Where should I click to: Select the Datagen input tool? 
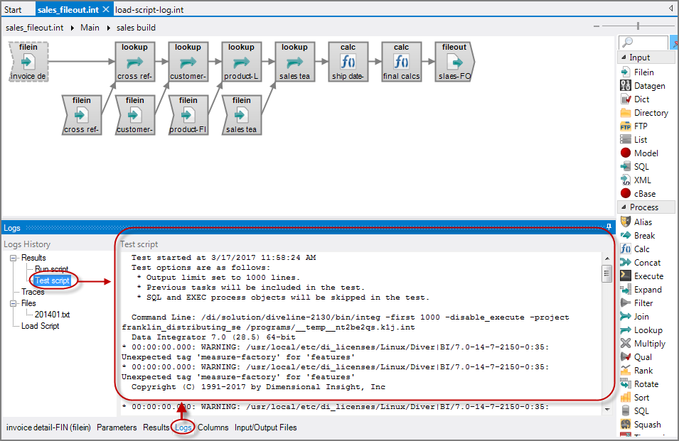(644, 85)
